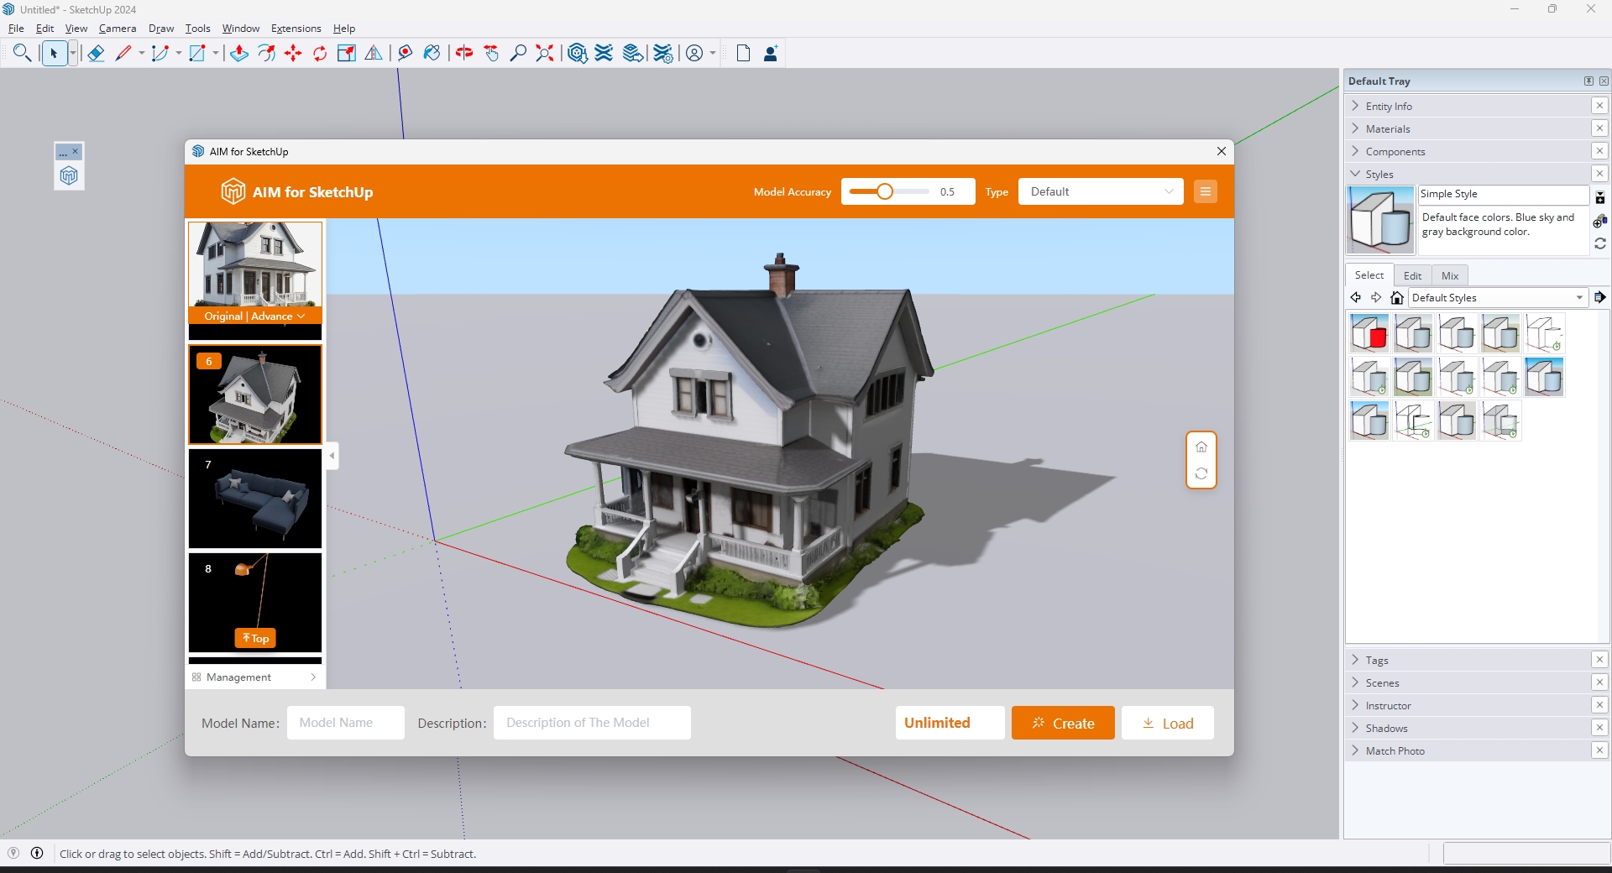This screenshot has width=1612, height=873.
Task: Open the Type dropdown set to Default
Action: point(1100,191)
